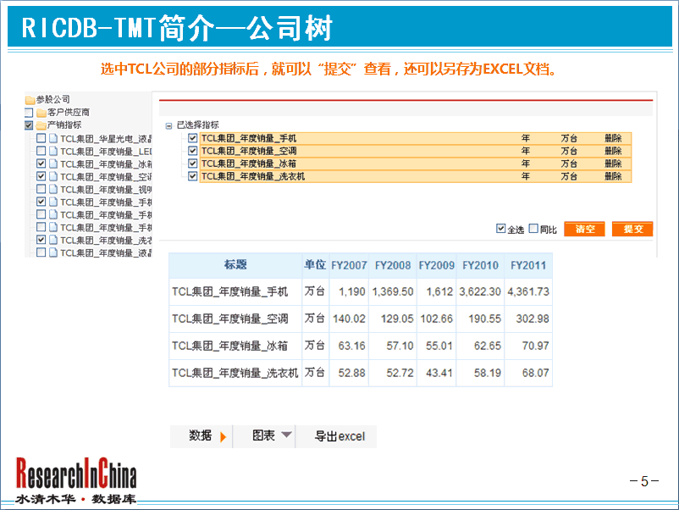Tick the 客户供应商 folder checkbox
Viewport: 679px width, 510px height.
(x=29, y=113)
